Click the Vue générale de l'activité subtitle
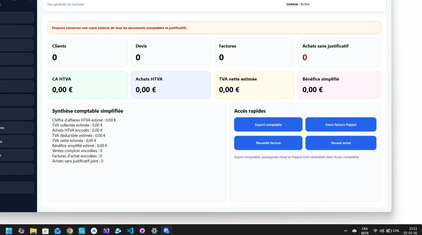The height and width of the screenshot is (235, 422). (x=66, y=4)
